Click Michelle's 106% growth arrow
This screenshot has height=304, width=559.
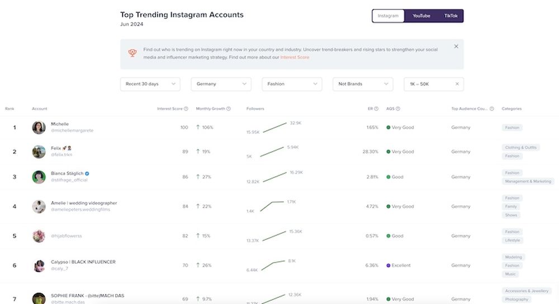[x=198, y=127]
